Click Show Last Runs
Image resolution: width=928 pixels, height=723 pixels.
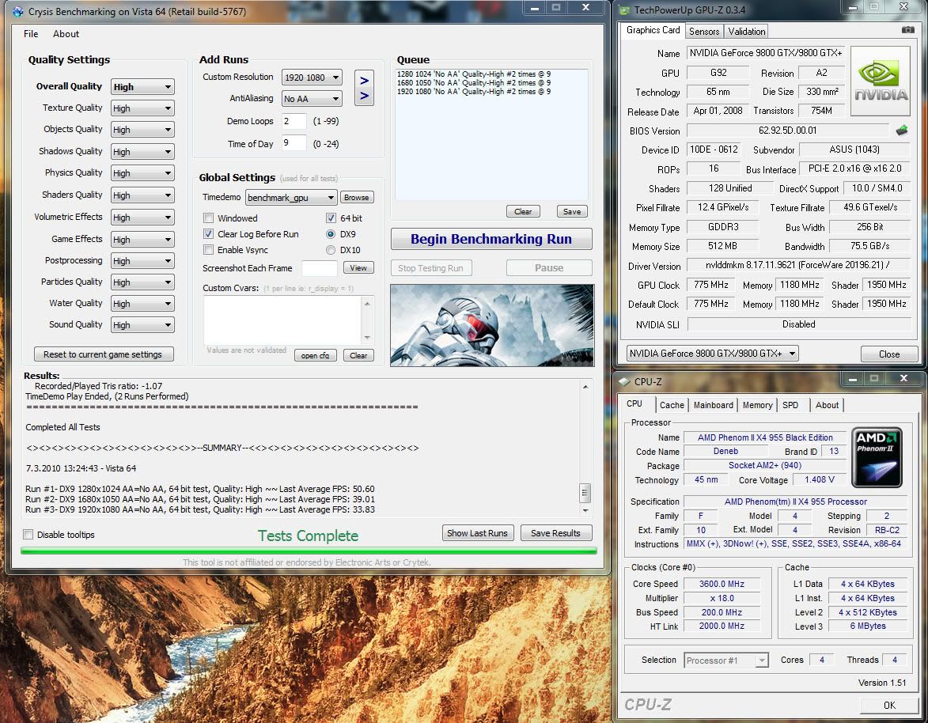coord(477,533)
